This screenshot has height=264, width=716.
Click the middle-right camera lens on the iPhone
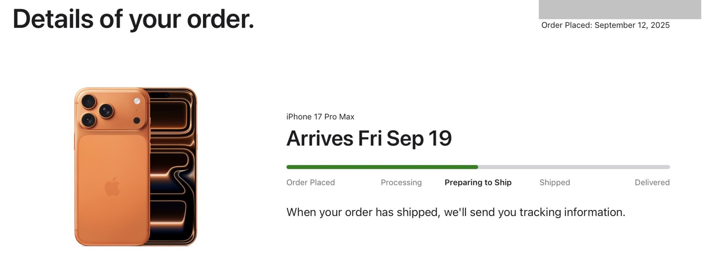(x=106, y=111)
